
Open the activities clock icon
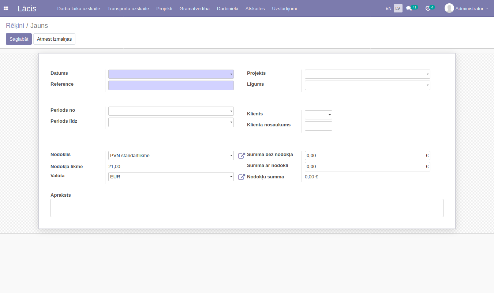point(428,8)
